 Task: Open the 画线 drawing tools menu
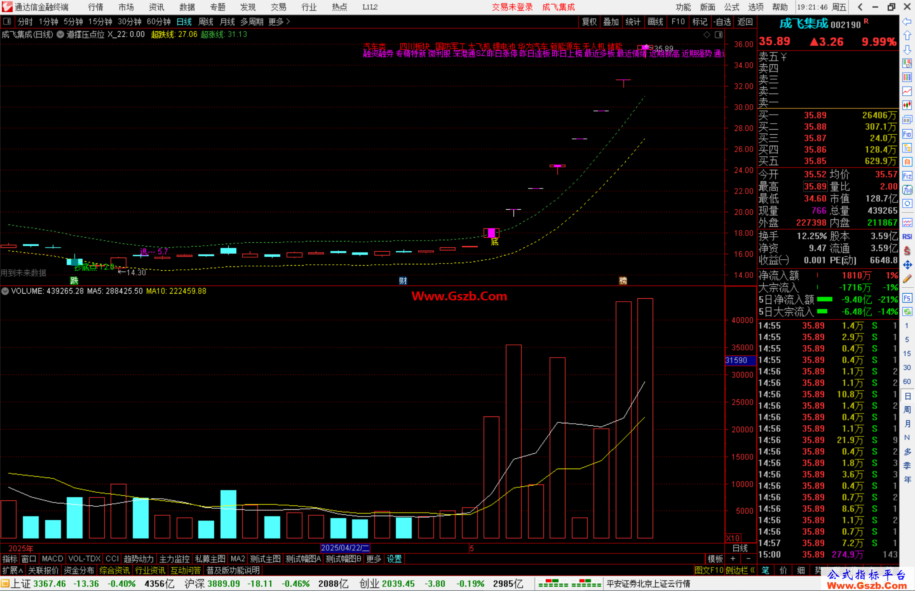tap(655, 22)
